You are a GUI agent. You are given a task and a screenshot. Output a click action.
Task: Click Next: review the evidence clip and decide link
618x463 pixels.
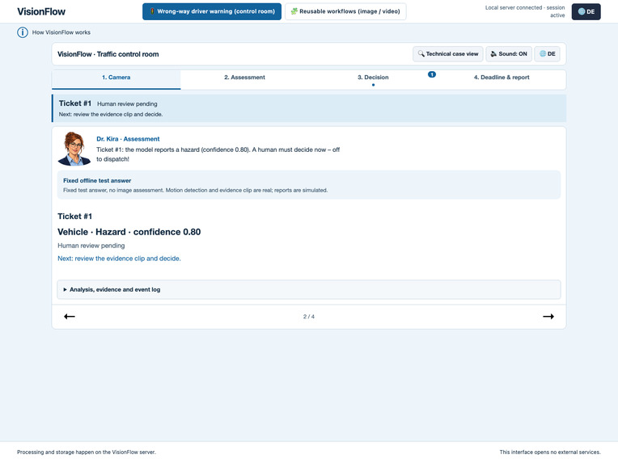pos(119,259)
